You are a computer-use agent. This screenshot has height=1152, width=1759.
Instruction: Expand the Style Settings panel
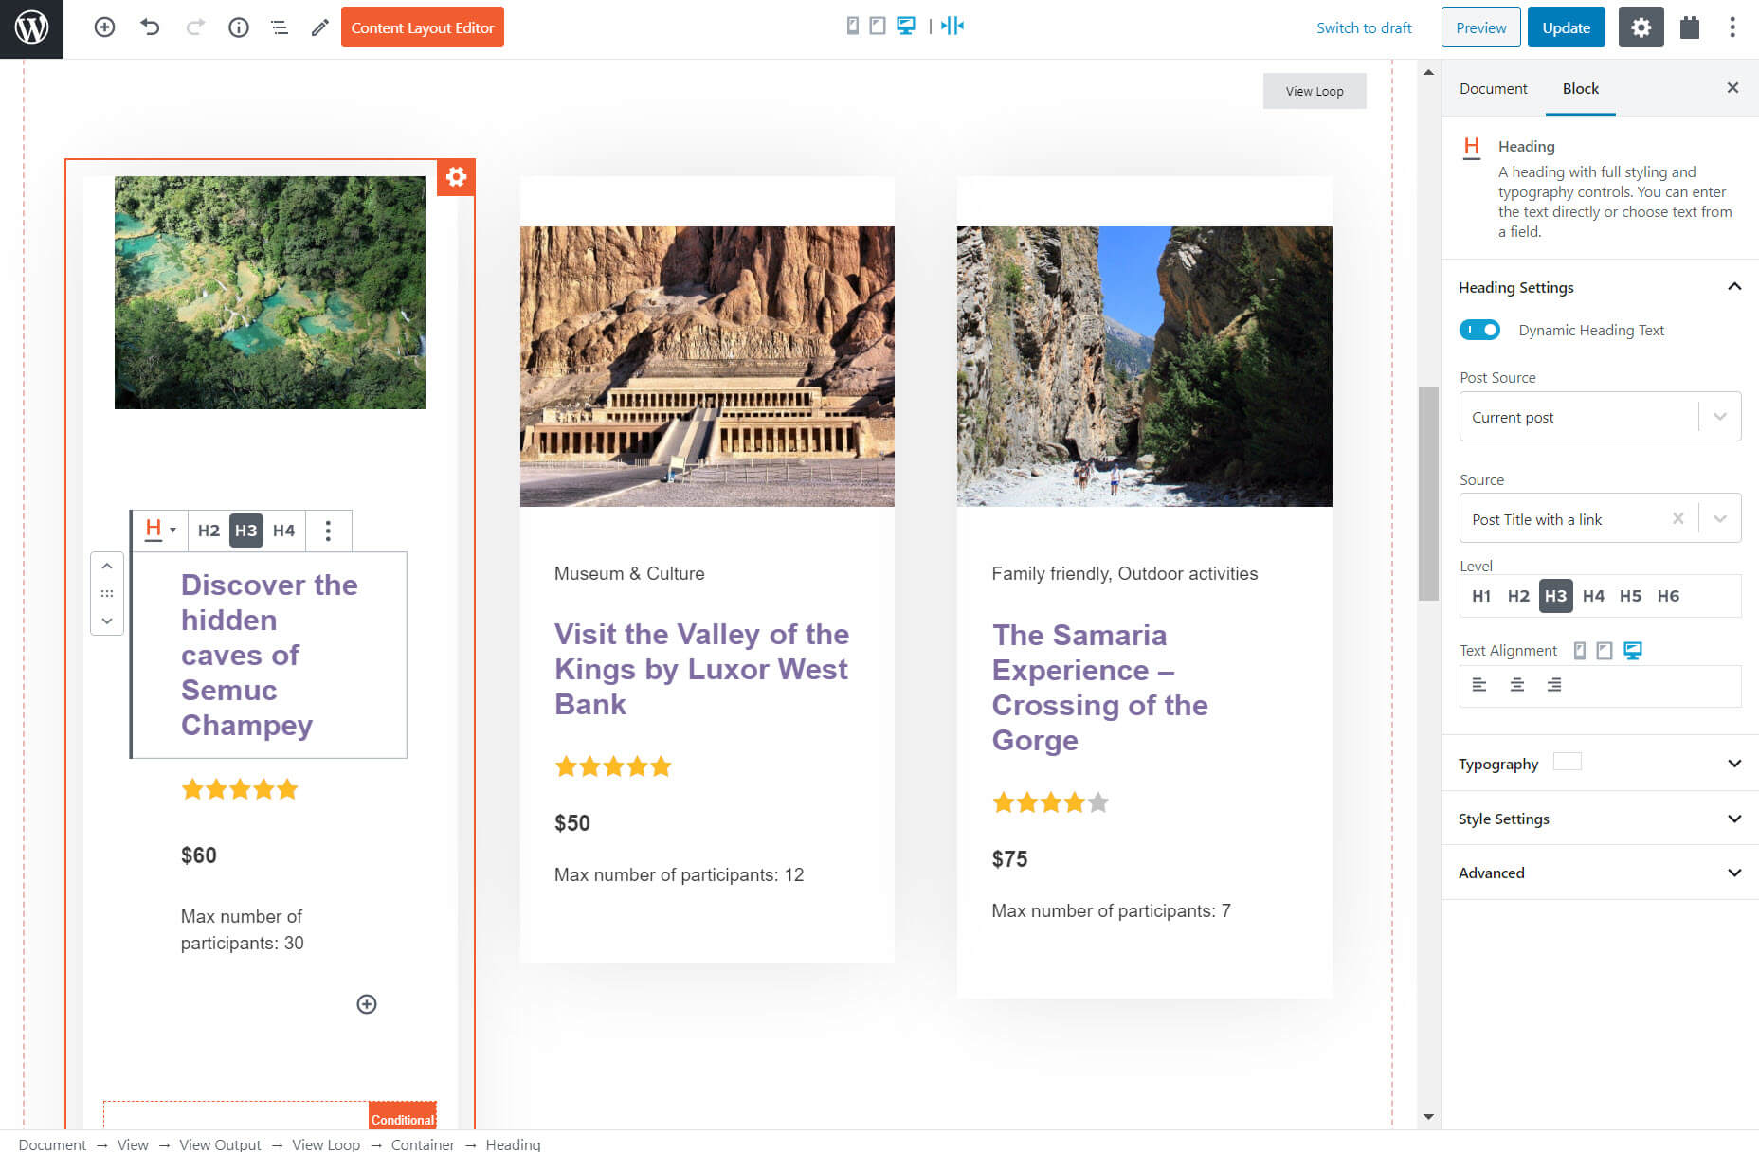pos(1600,819)
